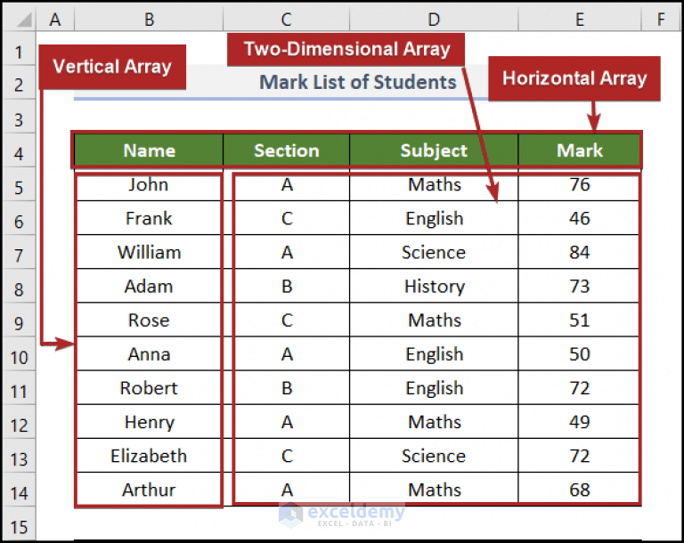
Task: Click the Mark List of Students title
Action: [358, 82]
